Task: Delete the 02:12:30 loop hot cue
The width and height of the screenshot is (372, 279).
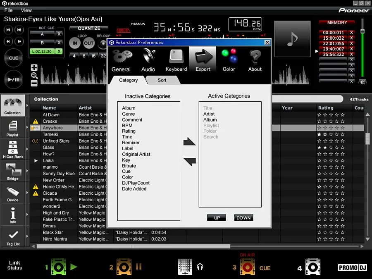Action: [59, 51]
